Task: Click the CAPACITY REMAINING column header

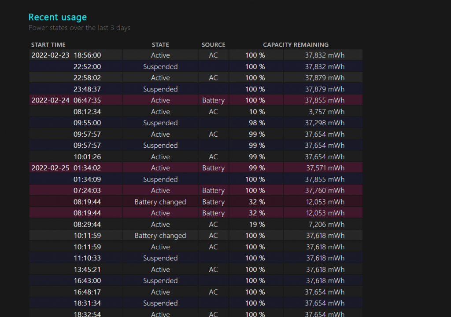Action: (x=296, y=45)
